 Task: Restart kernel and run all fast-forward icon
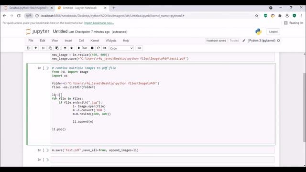[105, 48]
